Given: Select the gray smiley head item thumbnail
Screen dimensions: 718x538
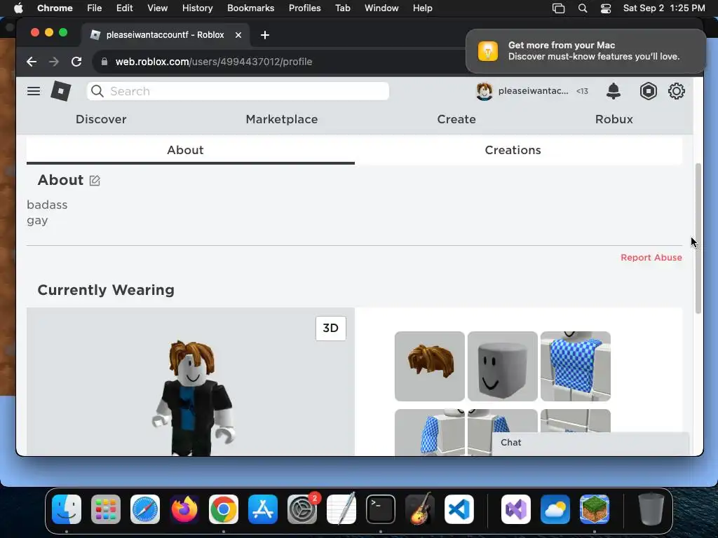Looking at the screenshot, I should coord(502,366).
